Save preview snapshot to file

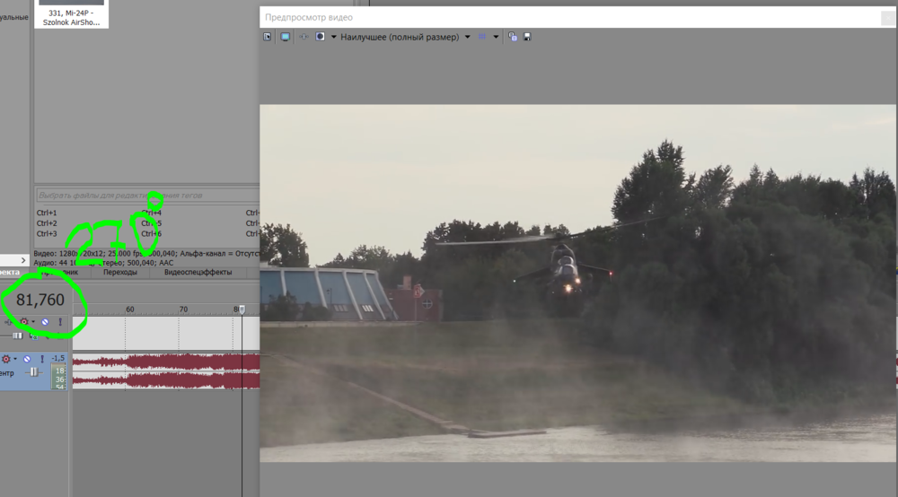(527, 37)
